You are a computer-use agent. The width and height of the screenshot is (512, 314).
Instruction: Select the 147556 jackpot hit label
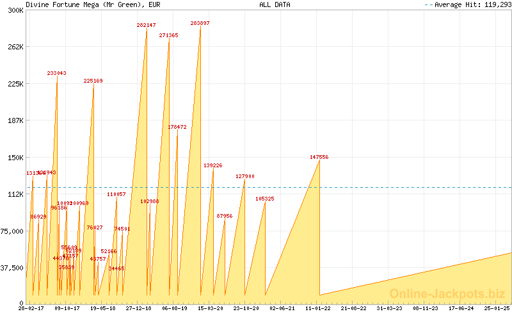point(319,156)
